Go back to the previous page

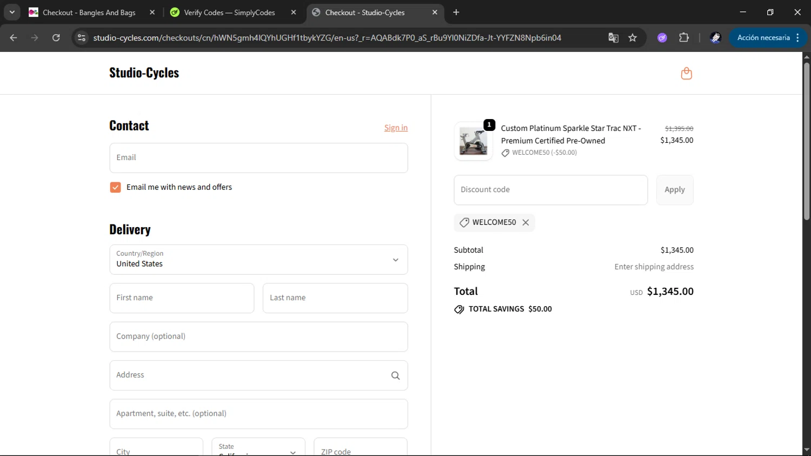point(14,38)
